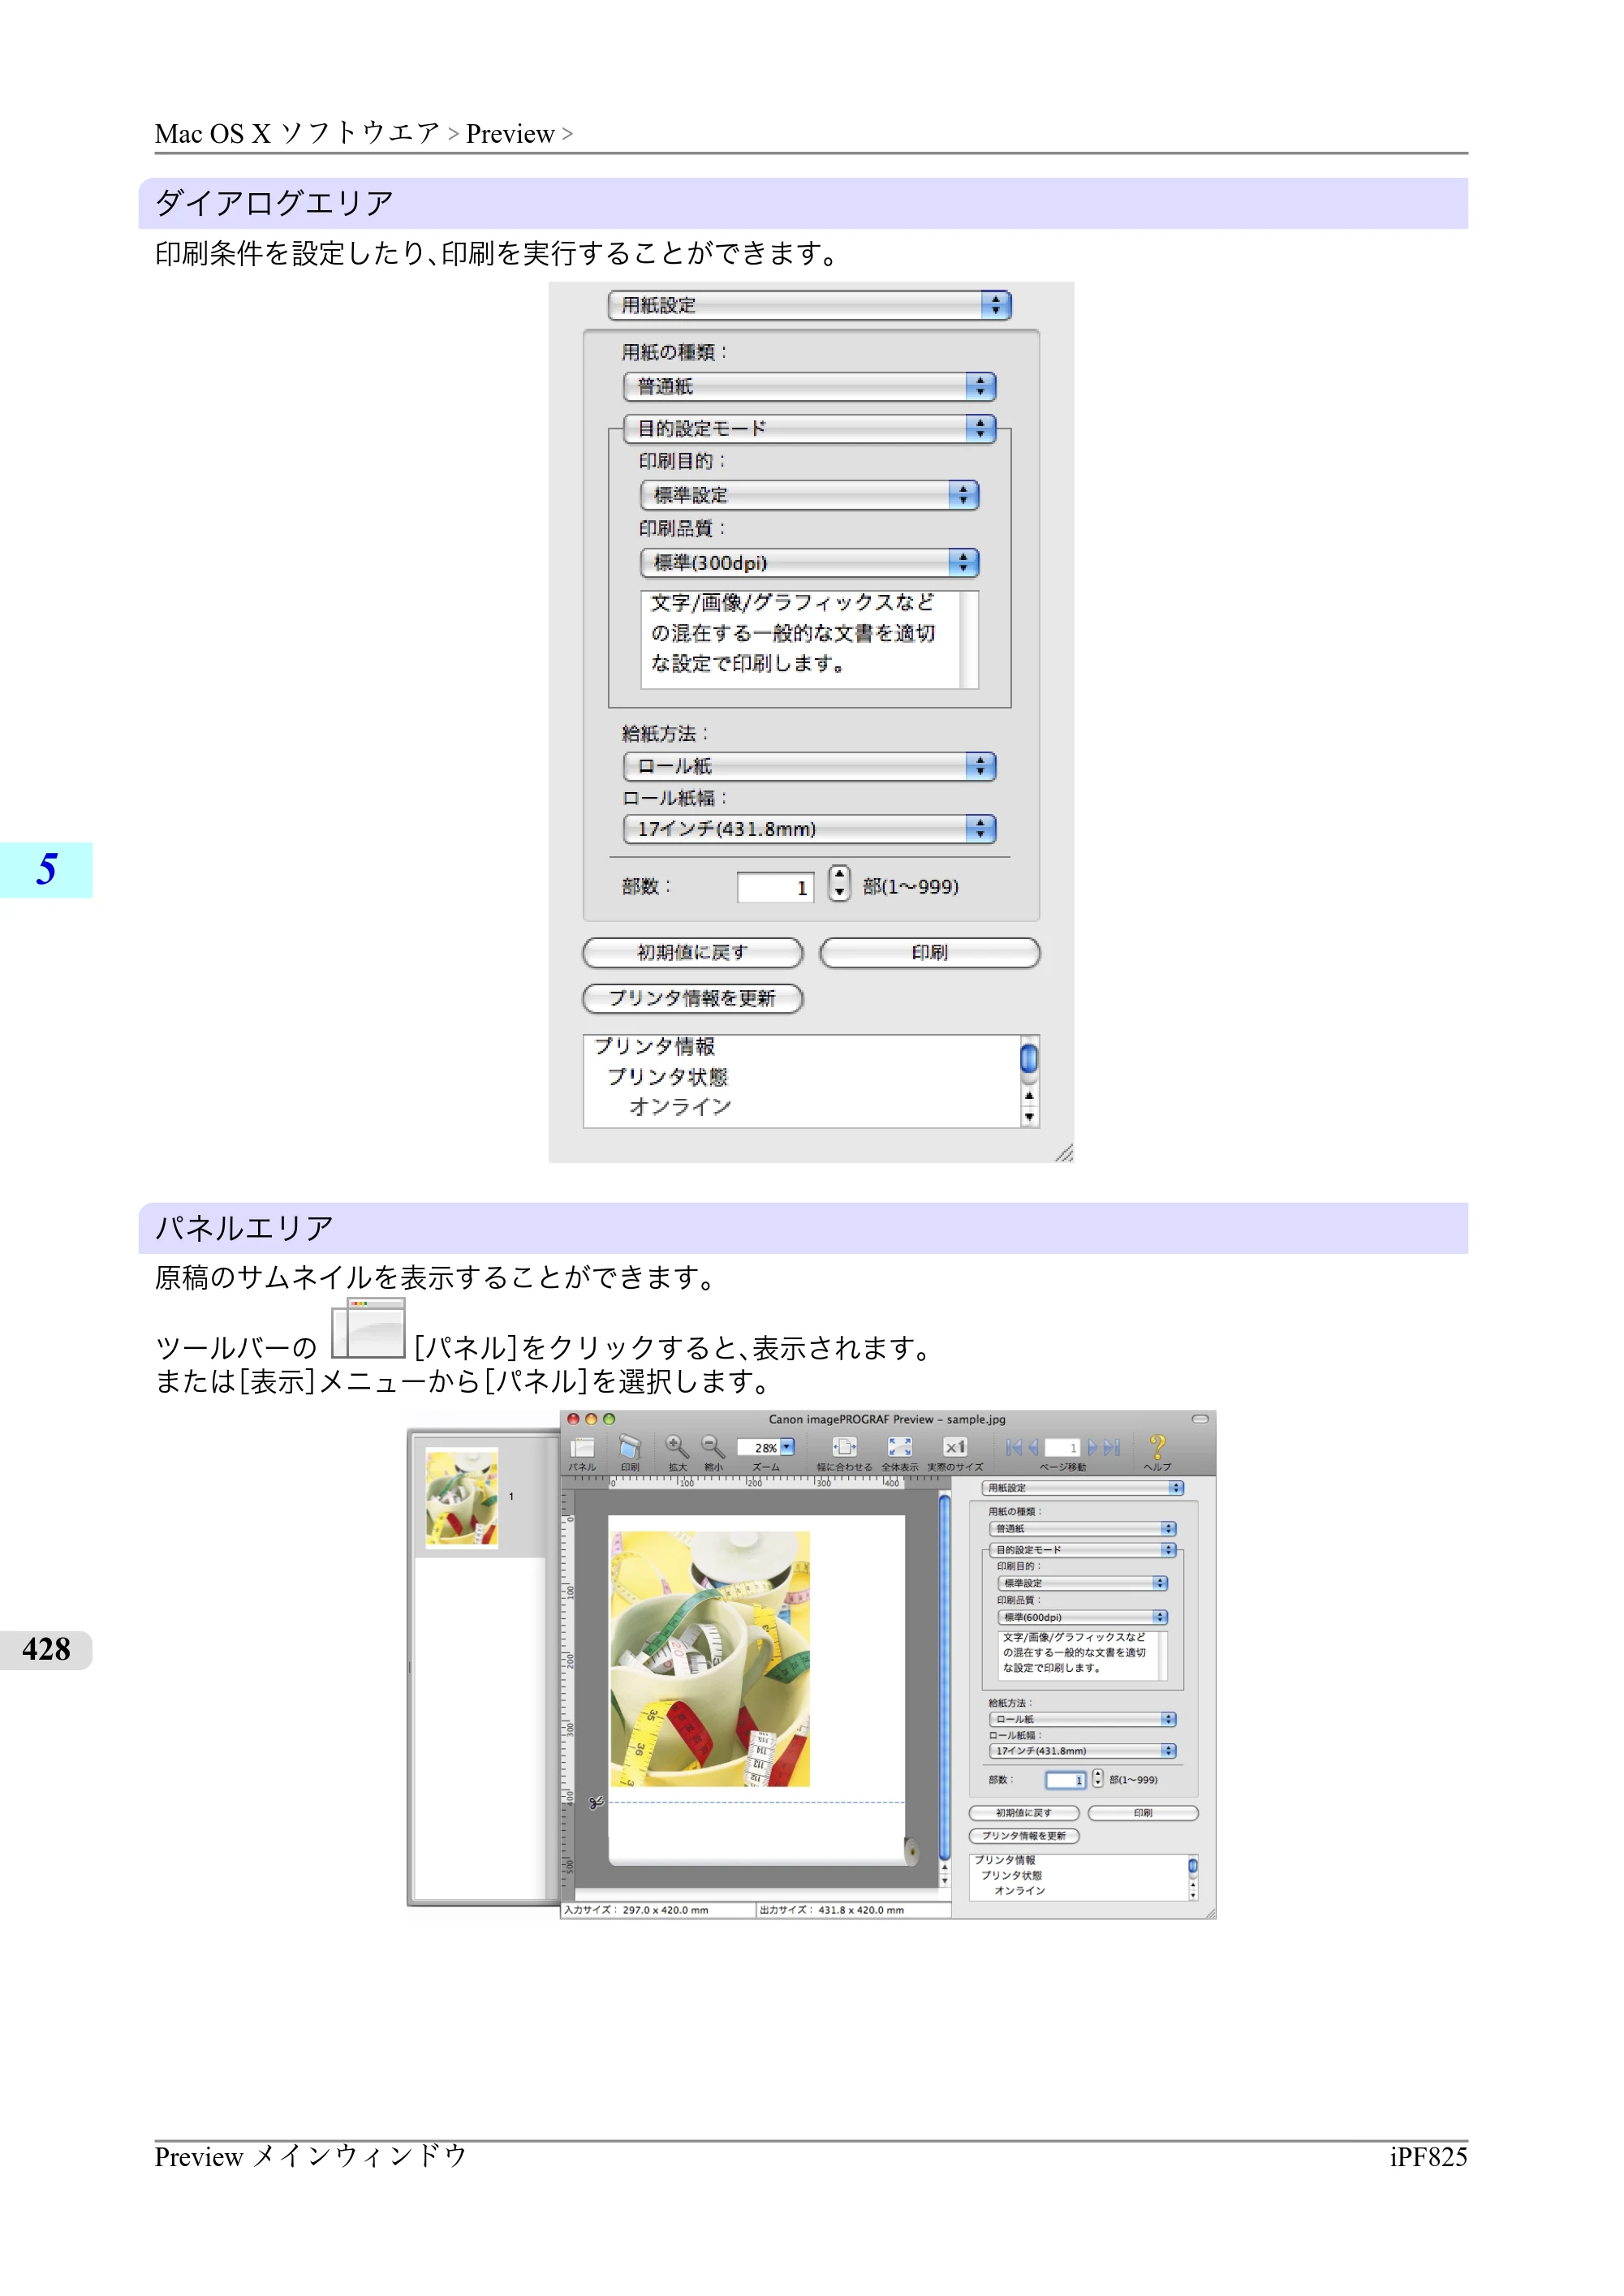Click the 部数 stepper arrows in large dialog
This screenshot has height=2296, width=1624.
pos(839,883)
